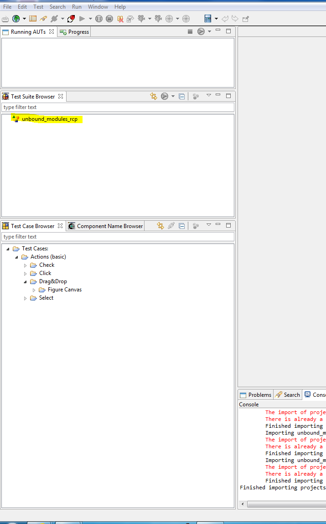The width and height of the screenshot is (326, 524).
Task: Open the Window menu
Action: click(x=98, y=7)
